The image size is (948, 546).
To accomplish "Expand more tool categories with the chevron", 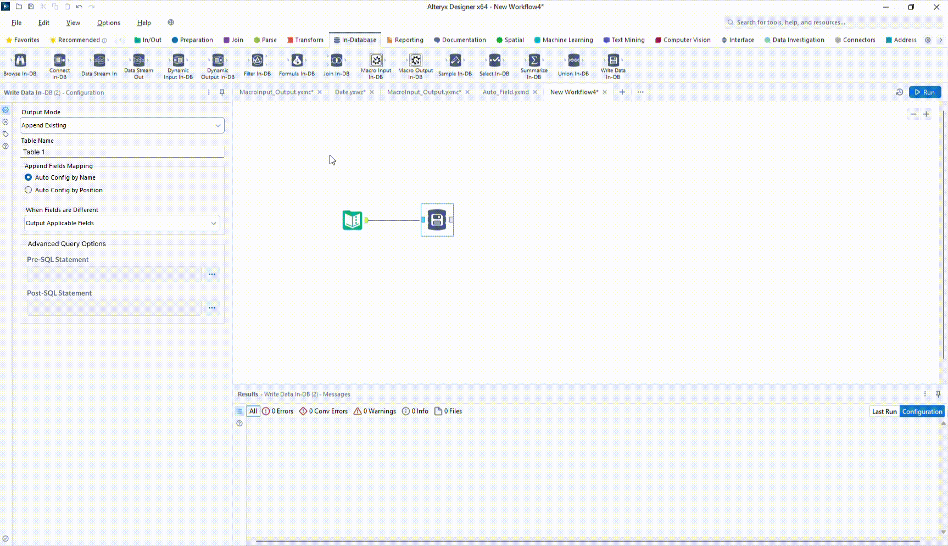I will (x=940, y=40).
